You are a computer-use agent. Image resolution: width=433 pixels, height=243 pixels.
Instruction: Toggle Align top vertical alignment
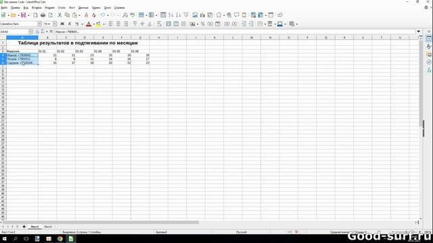point(135,24)
